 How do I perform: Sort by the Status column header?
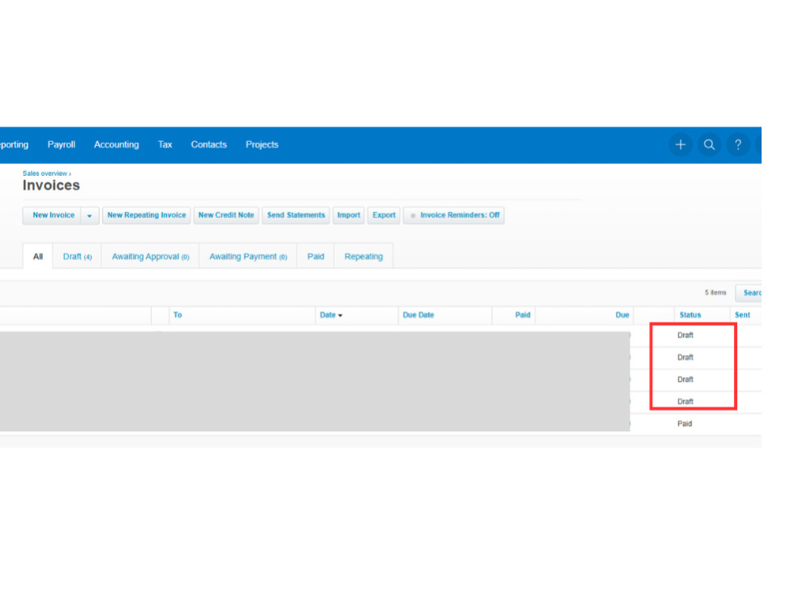(x=690, y=315)
